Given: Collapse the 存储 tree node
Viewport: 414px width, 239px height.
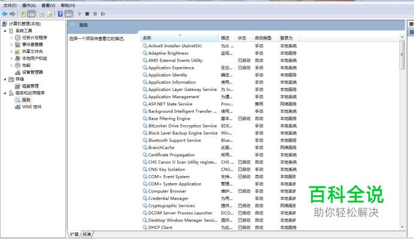Looking at the screenshot, I should coord(5,79).
